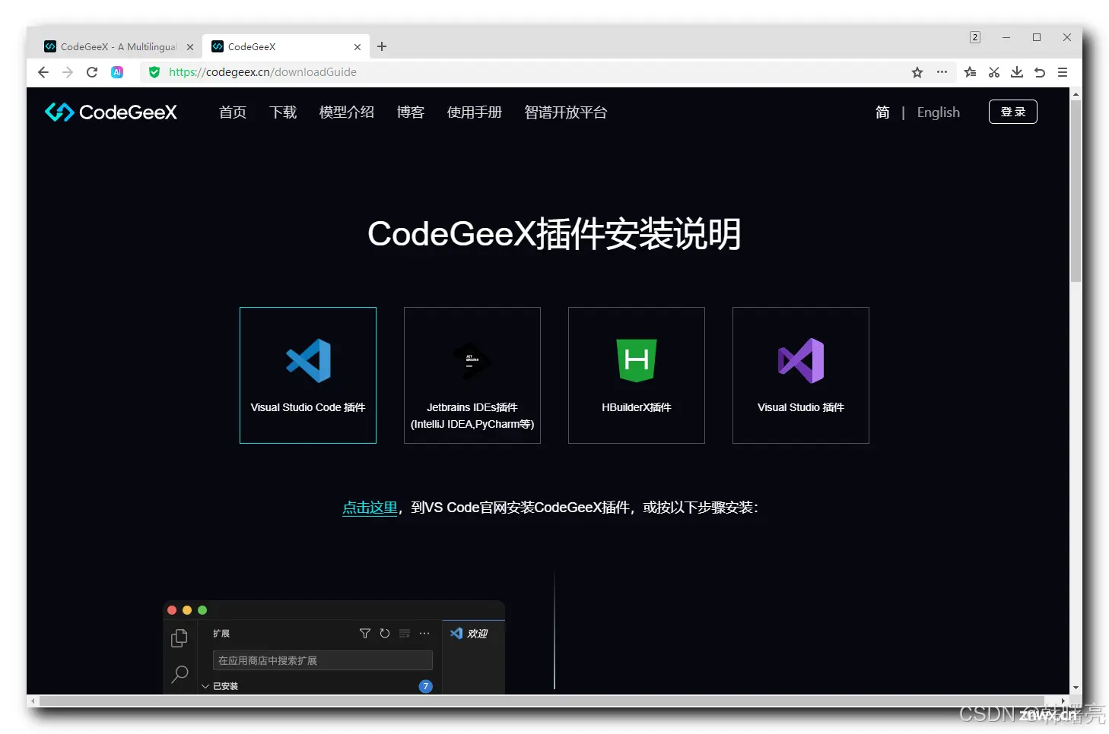The width and height of the screenshot is (1109, 734).
Task: Open a new tab with plus button
Action: tap(382, 46)
